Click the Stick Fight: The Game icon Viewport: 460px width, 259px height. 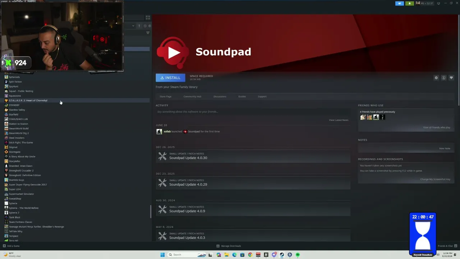point(6,142)
